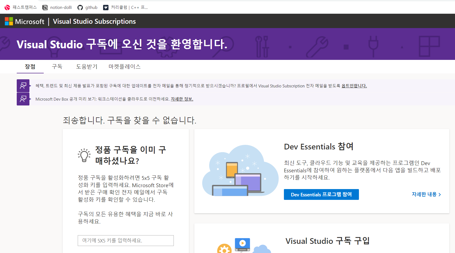Click announcement icon beside Dev Box notice

23,99
